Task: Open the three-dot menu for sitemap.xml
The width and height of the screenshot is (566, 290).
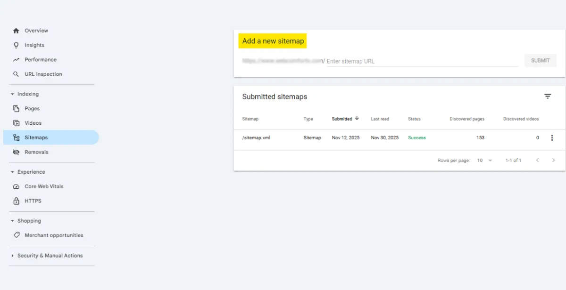Action: click(x=552, y=137)
